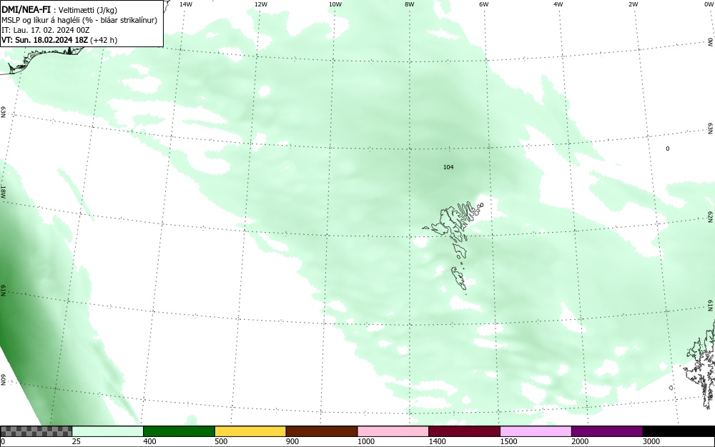The image size is (715, 447).
Task: Click the 14W longitude label
Action: (x=186, y=4)
